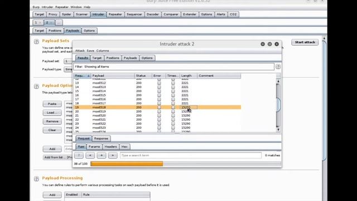Switch to the Params tab
The width and height of the screenshot is (357, 201).
pos(94,147)
